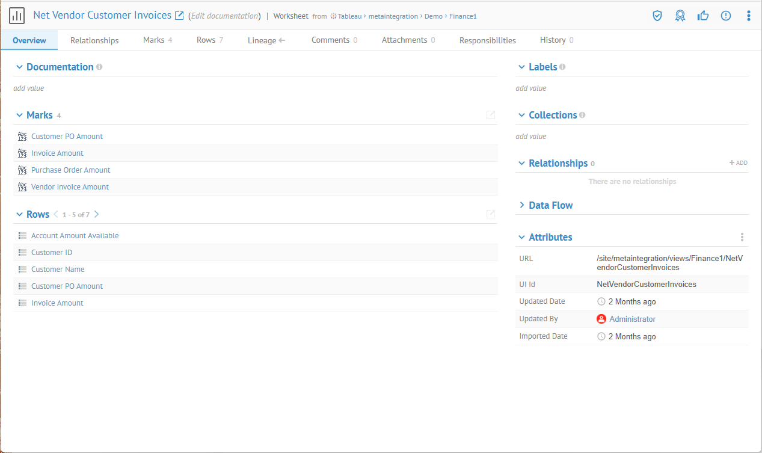The height and width of the screenshot is (453, 762).
Task: Click add value under Documentation
Action: (x=29, y=88)
